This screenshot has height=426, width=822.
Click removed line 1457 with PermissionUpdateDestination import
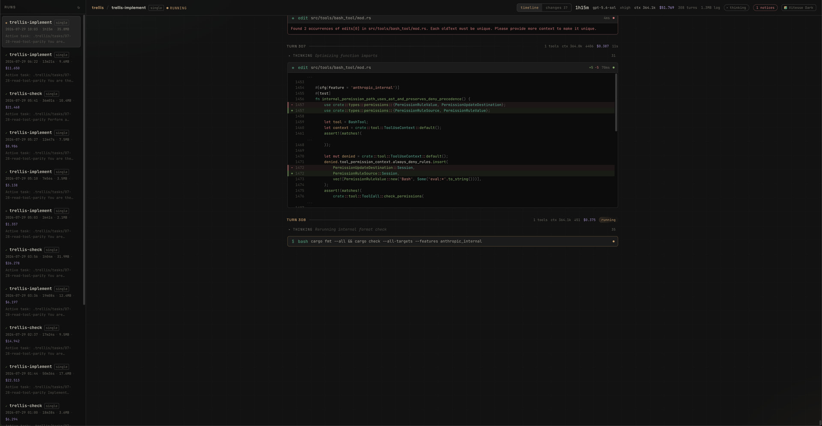point(451,105)
